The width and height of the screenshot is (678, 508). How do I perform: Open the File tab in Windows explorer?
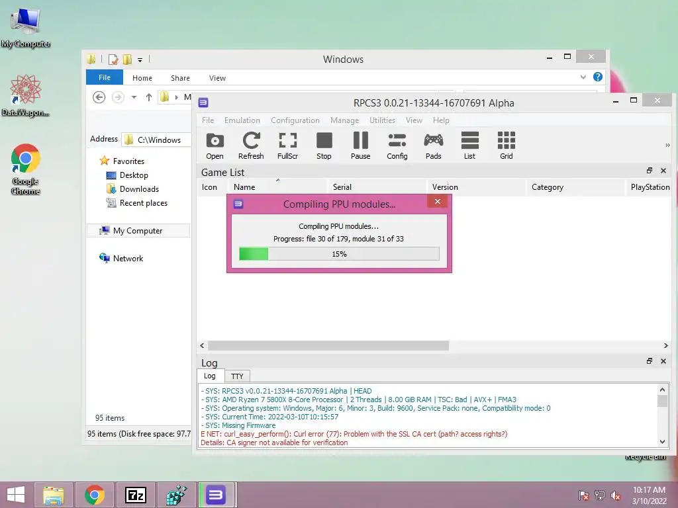click(x=105, y=77)
